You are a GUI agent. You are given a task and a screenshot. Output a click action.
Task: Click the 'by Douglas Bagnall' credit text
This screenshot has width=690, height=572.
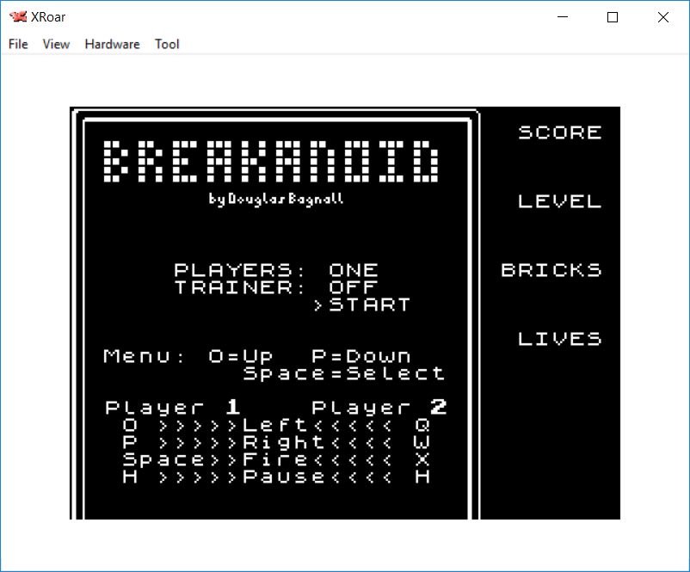click(x=276, y=199)
